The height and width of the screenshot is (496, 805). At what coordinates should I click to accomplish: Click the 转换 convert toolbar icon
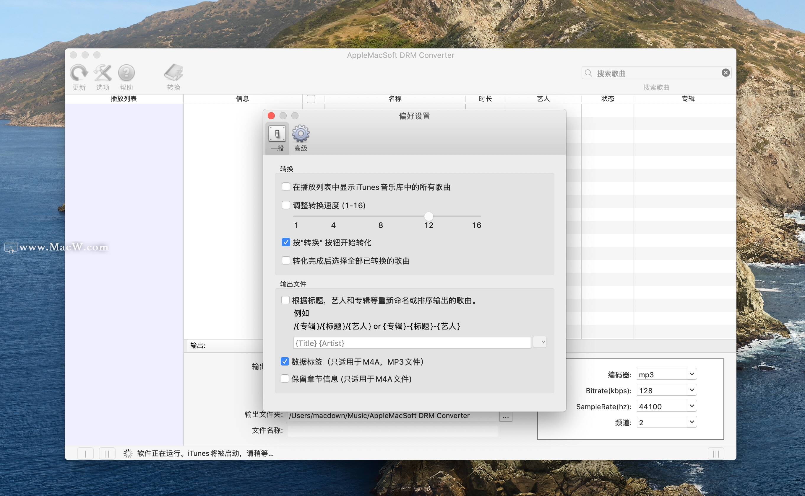(x=173, y=73)
